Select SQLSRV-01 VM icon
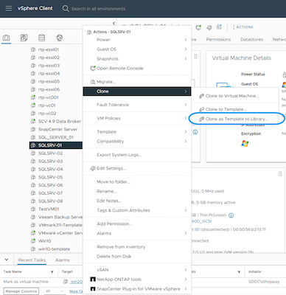The height and width of the screenshot is (295, 286). [33, 145]
